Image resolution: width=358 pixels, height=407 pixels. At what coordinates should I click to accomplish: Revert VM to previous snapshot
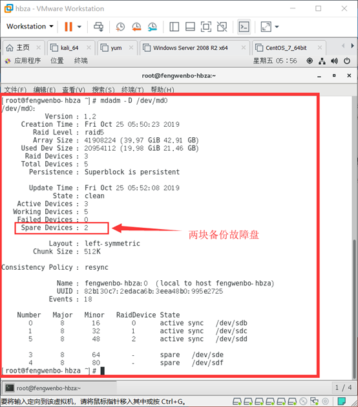coord(136,27)
